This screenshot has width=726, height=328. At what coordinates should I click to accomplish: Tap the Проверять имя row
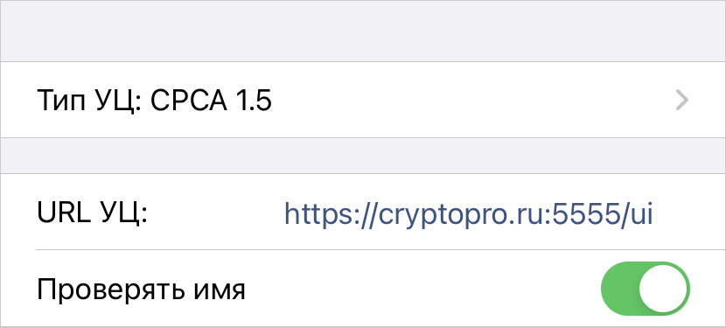pos(363,290)
